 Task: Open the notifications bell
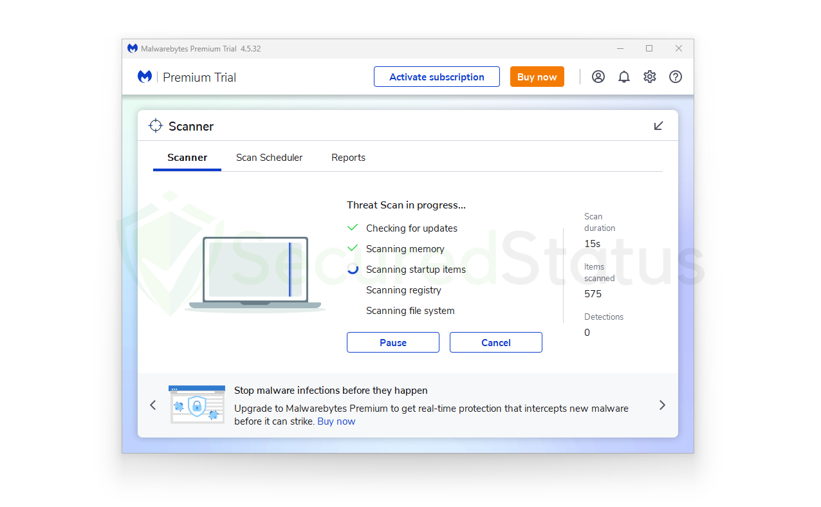pos(624,77)
